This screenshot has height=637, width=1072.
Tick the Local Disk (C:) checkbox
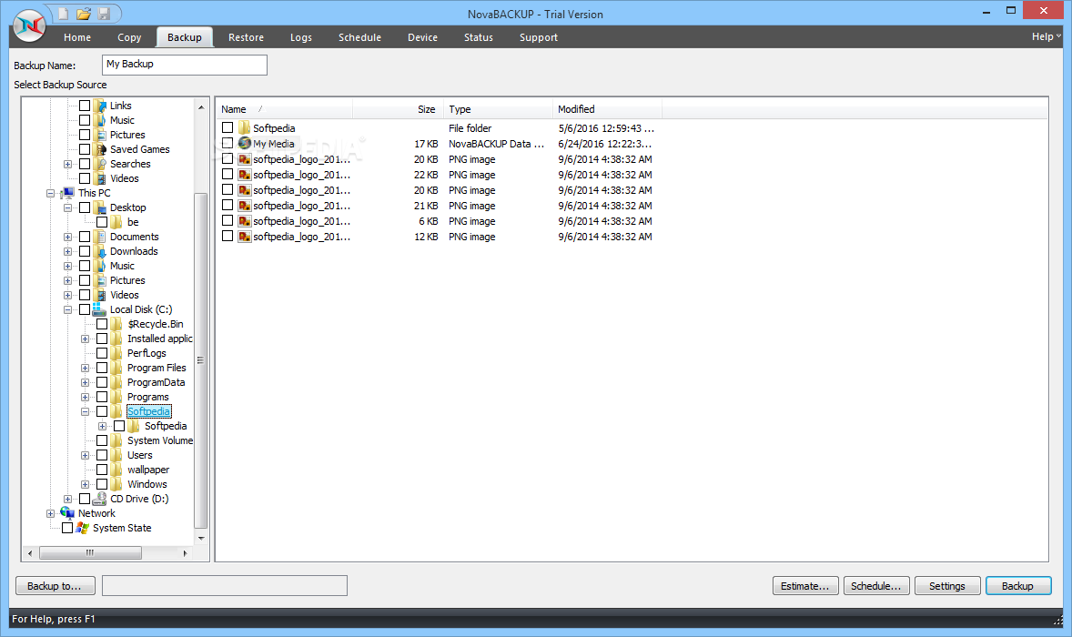(x=84, y=309)
